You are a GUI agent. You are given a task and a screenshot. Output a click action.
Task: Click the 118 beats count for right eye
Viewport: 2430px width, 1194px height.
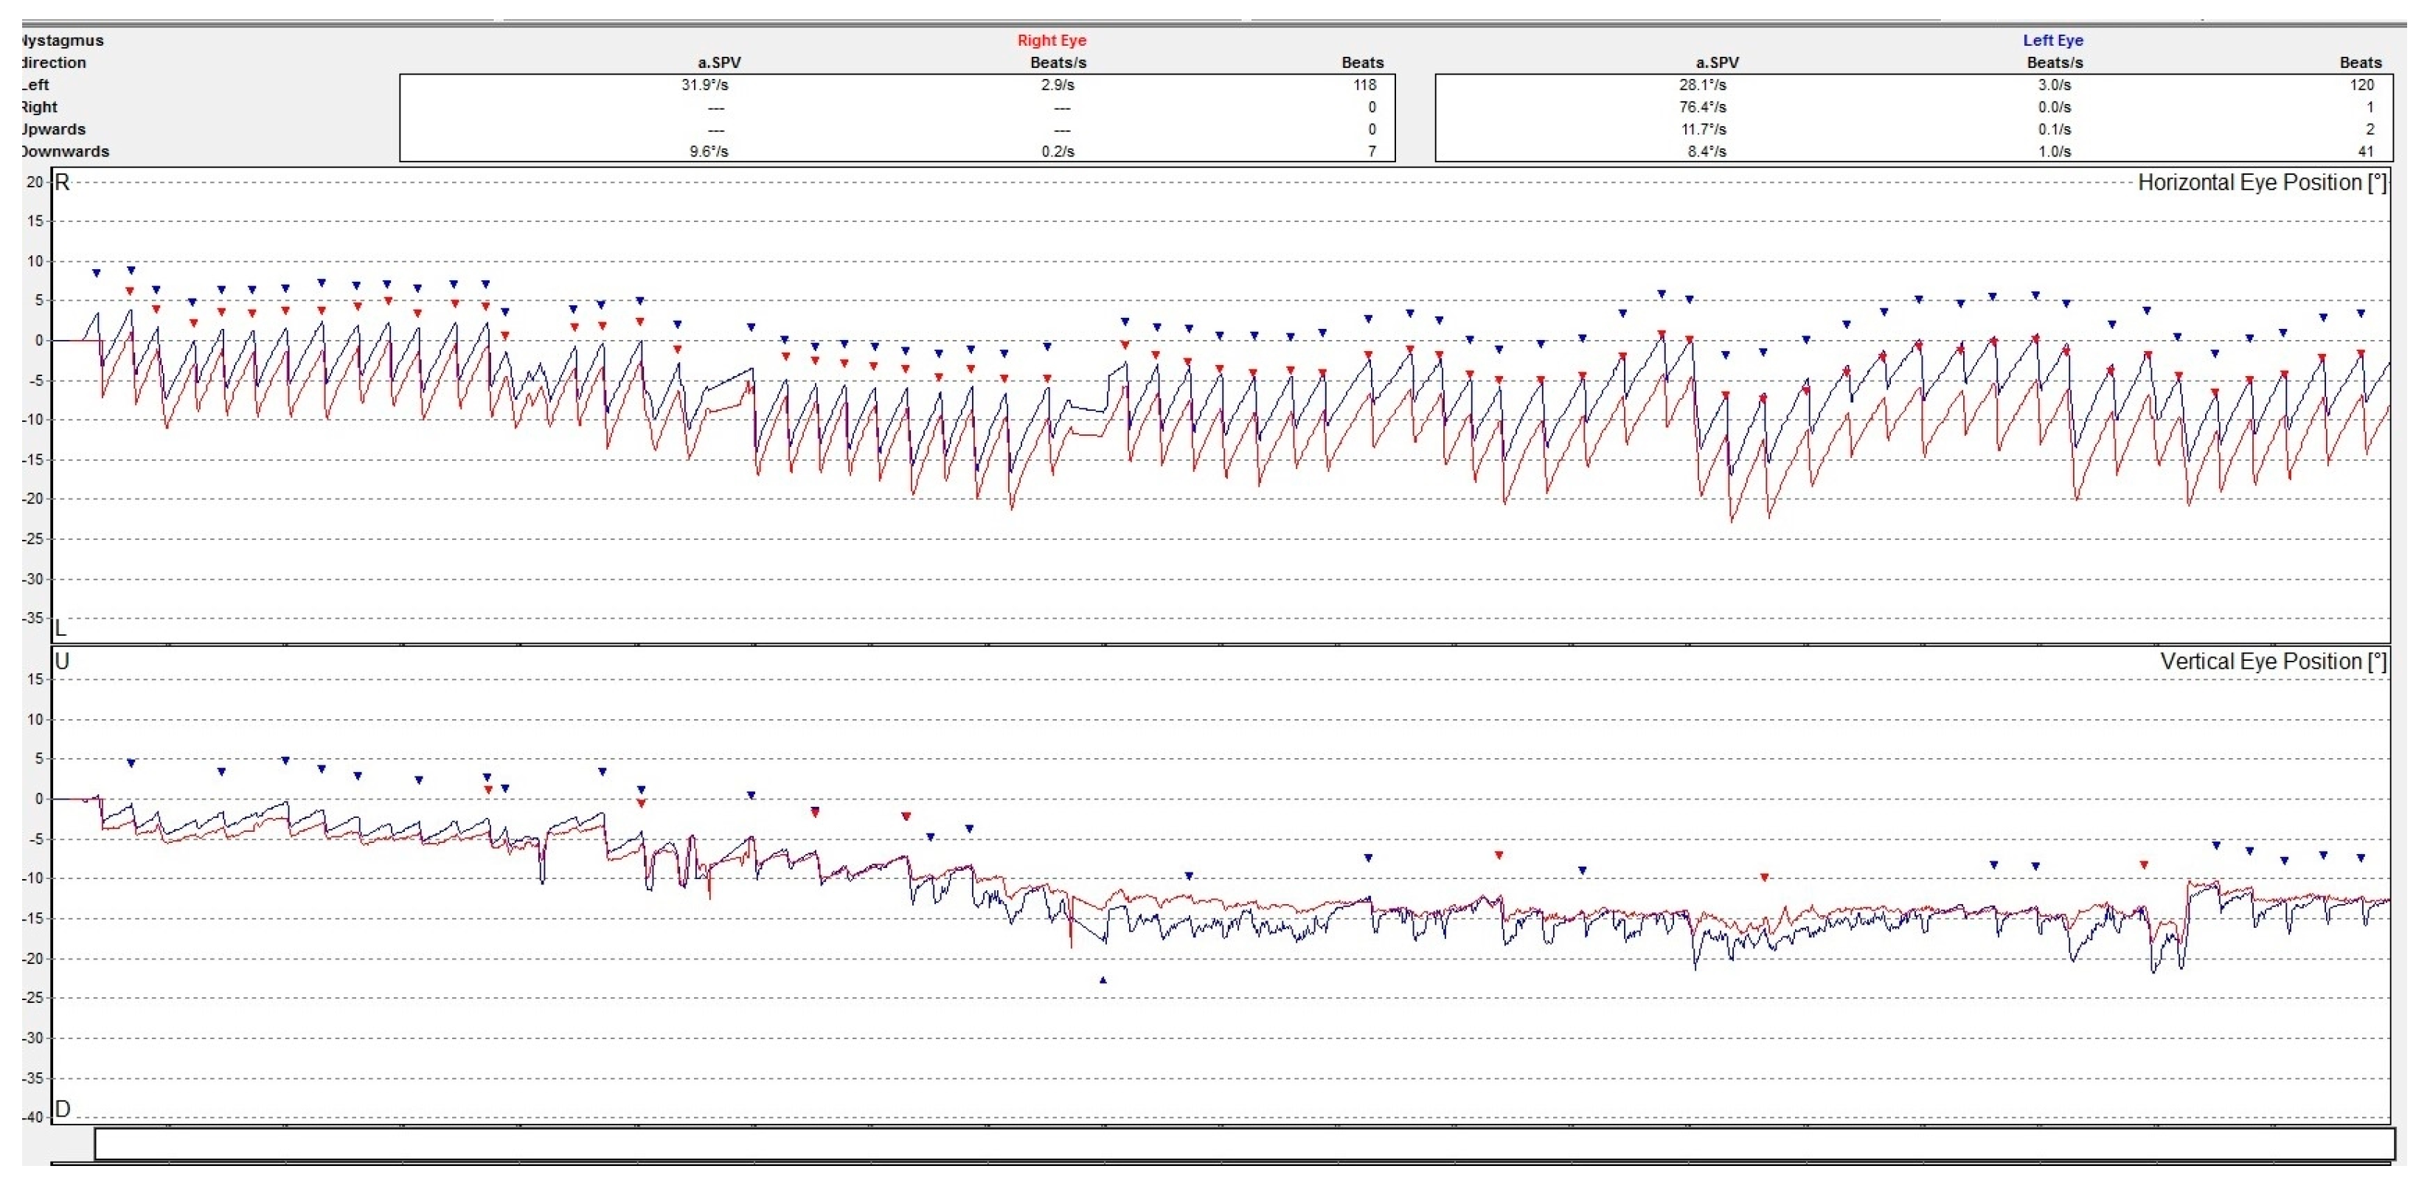point(1364,85)
